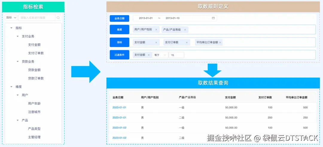
Task: Collapse the 用户 tree node
Action: pos(18,95)
